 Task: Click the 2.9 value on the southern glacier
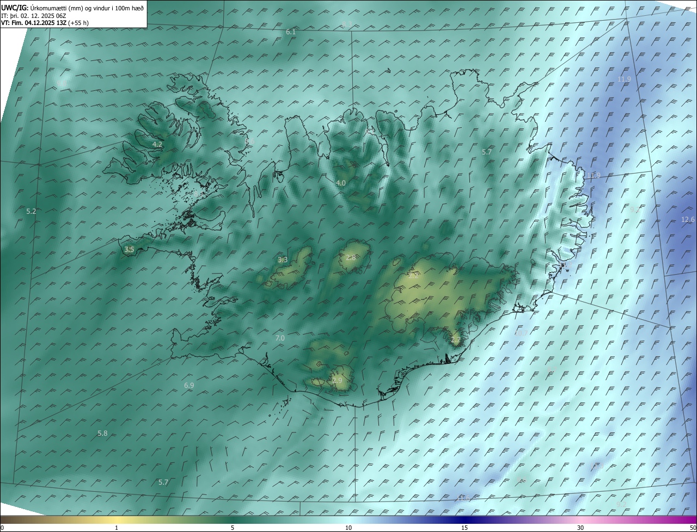[337, 381]
